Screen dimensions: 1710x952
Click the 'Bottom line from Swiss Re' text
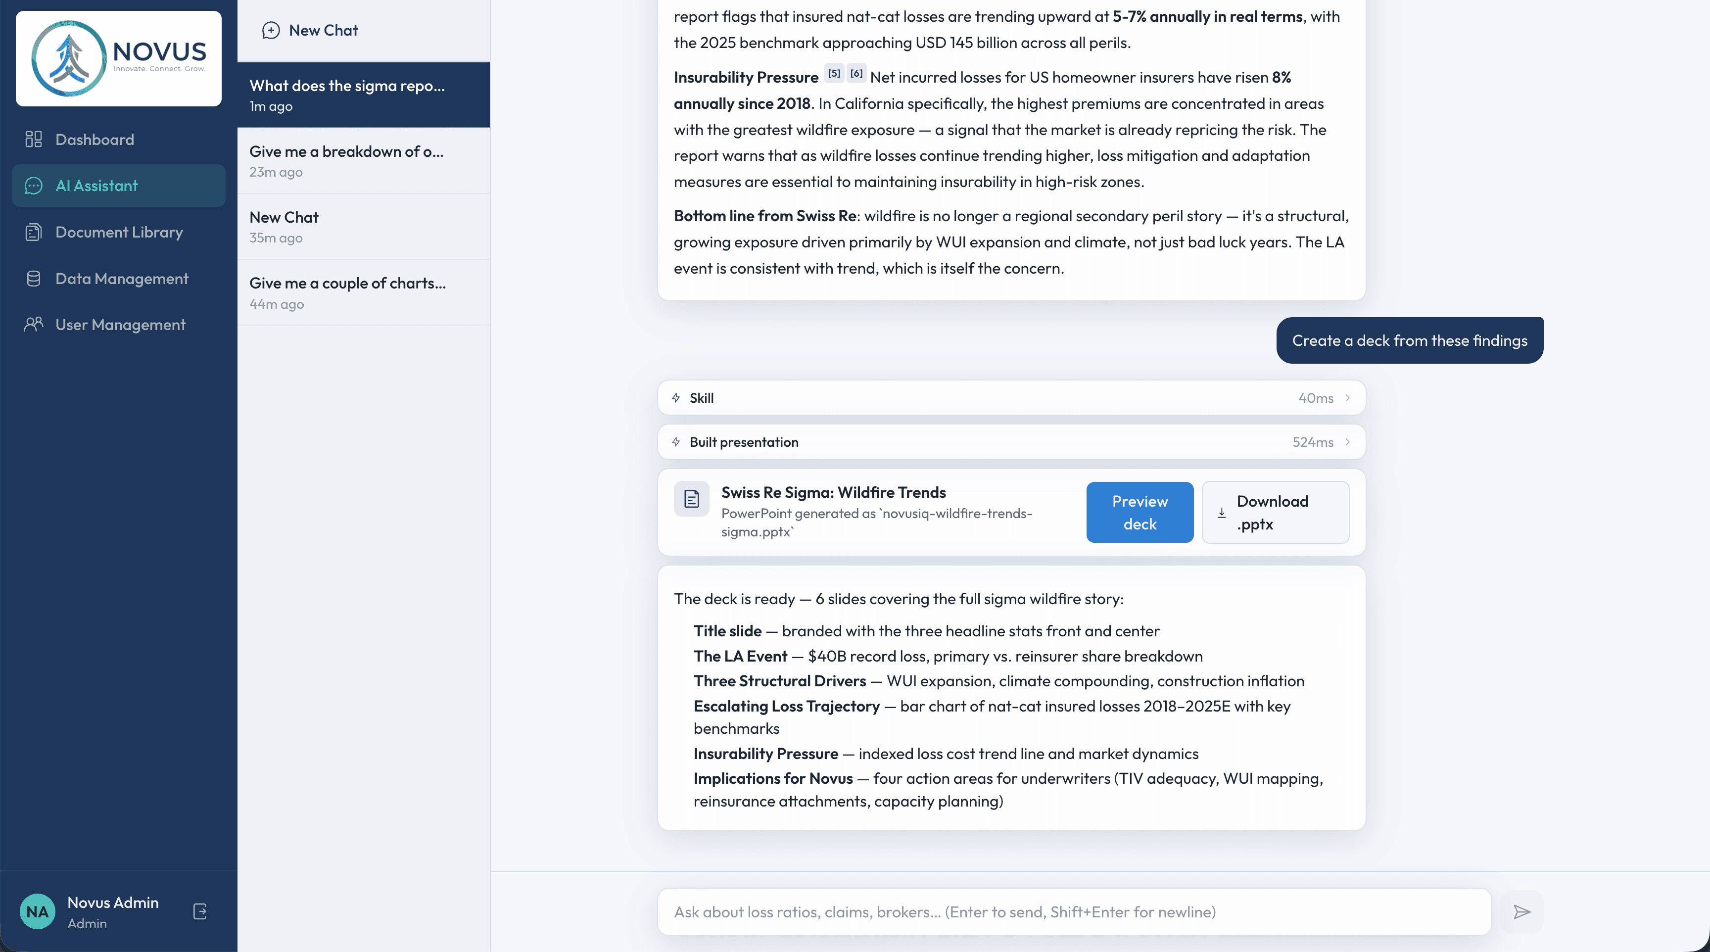coord(765,216)
